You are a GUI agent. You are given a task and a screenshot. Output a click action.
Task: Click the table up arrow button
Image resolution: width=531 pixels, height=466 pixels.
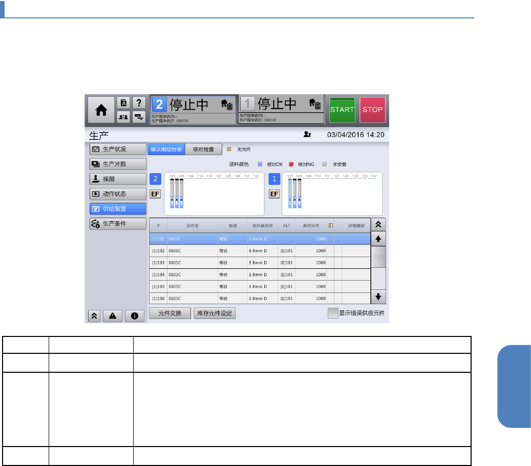378,239
